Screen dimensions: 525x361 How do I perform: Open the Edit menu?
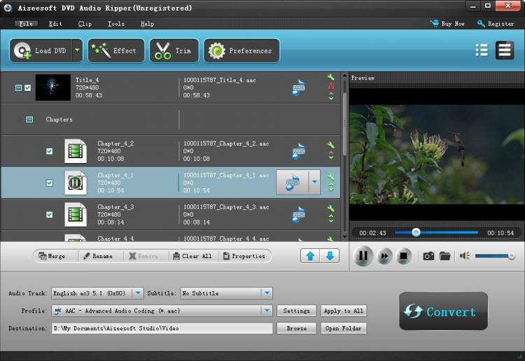tap(55, 24)
